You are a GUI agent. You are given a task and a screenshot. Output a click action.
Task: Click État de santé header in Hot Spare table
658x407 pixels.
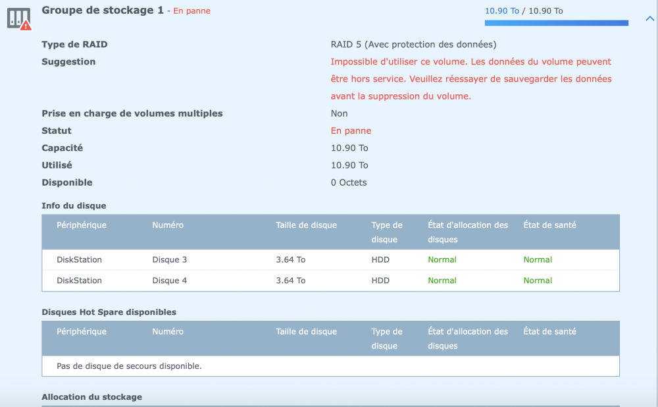[x=549, y=332]
